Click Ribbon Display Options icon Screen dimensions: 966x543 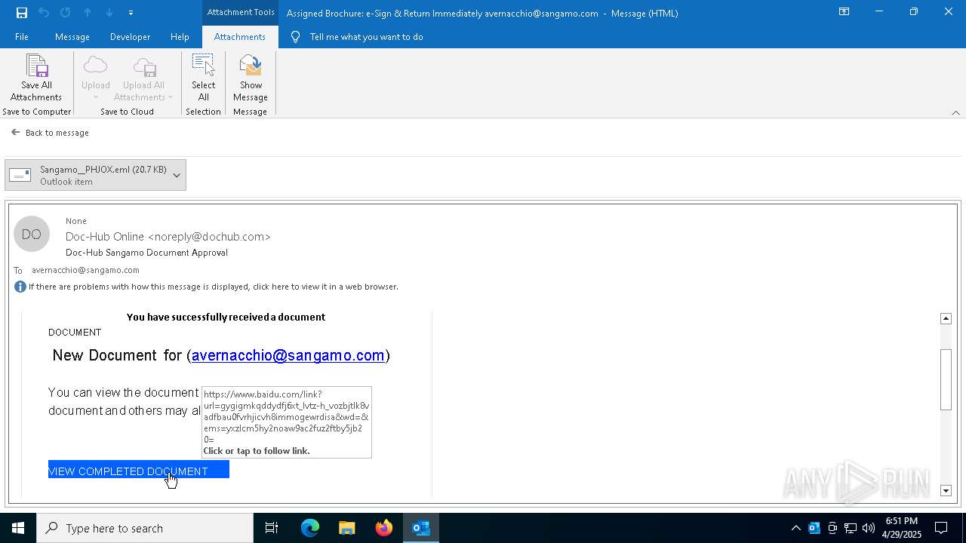(844, 12)
